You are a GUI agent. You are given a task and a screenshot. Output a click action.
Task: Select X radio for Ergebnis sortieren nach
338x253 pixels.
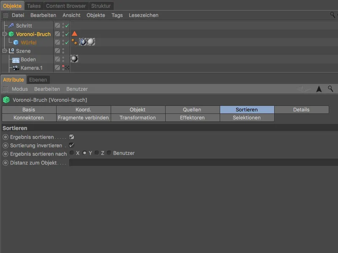[72, 153]
